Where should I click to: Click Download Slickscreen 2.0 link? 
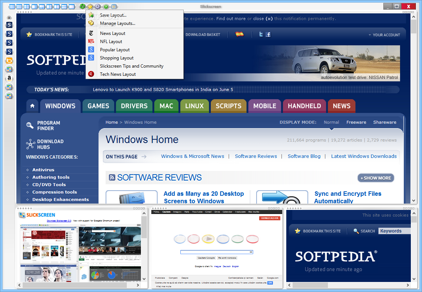(x=59, y=221)
